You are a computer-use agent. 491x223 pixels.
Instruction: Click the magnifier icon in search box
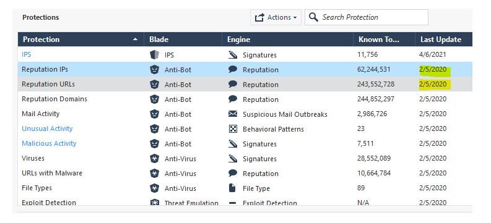(x=313, y=17)
